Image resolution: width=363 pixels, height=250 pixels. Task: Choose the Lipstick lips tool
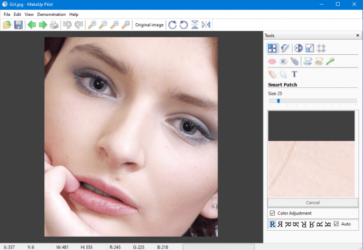click(x=272, y=62)
